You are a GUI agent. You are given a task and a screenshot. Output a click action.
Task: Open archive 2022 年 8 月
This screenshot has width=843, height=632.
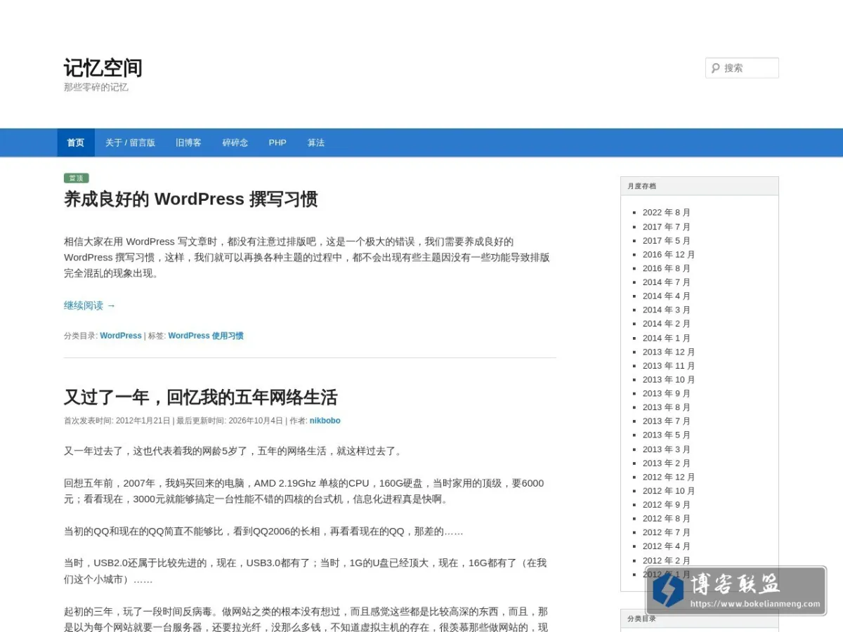point(667,212)
